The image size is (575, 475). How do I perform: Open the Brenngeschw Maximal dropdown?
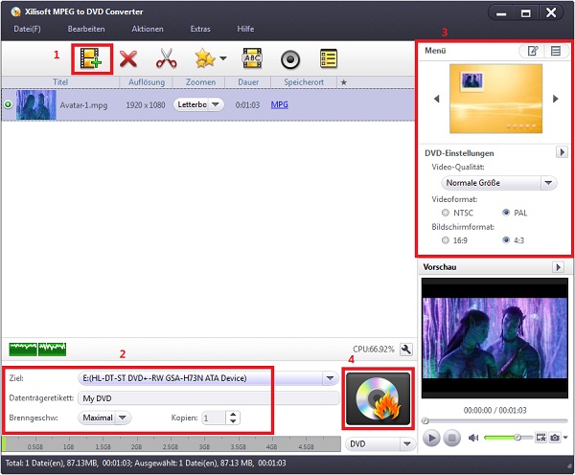pyautogui.click(x=104, y=418)
